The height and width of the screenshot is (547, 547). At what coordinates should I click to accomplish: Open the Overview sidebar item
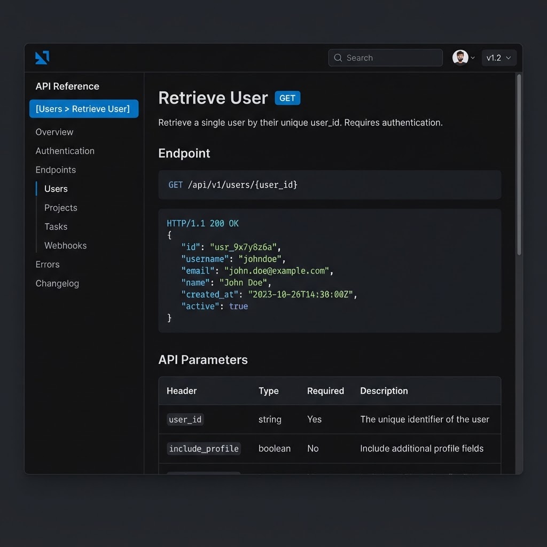tap(54, 132)
